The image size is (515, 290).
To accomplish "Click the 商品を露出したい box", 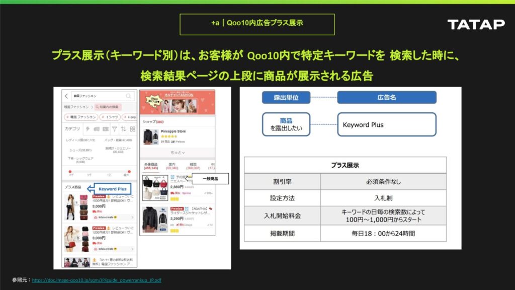I will pos(286,124).
